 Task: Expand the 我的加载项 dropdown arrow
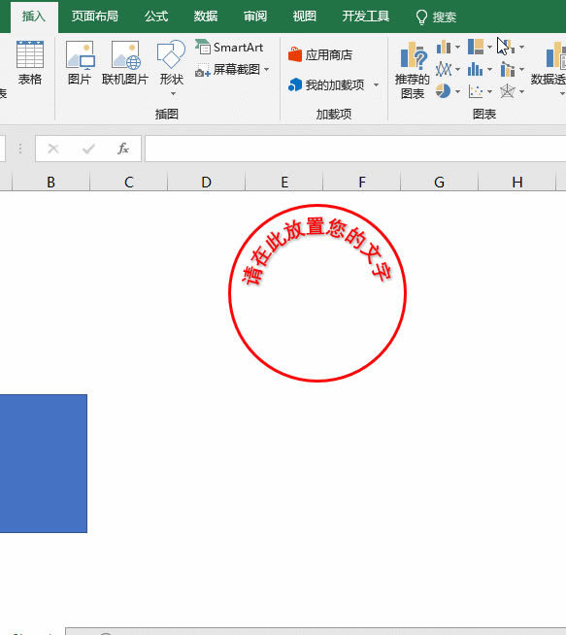(x=376, y=85)
